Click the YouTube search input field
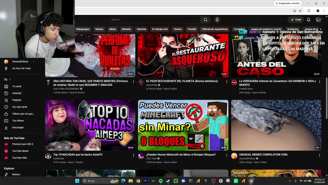The width and height of the screenshot is (328, 185). [x=154, y=20]
